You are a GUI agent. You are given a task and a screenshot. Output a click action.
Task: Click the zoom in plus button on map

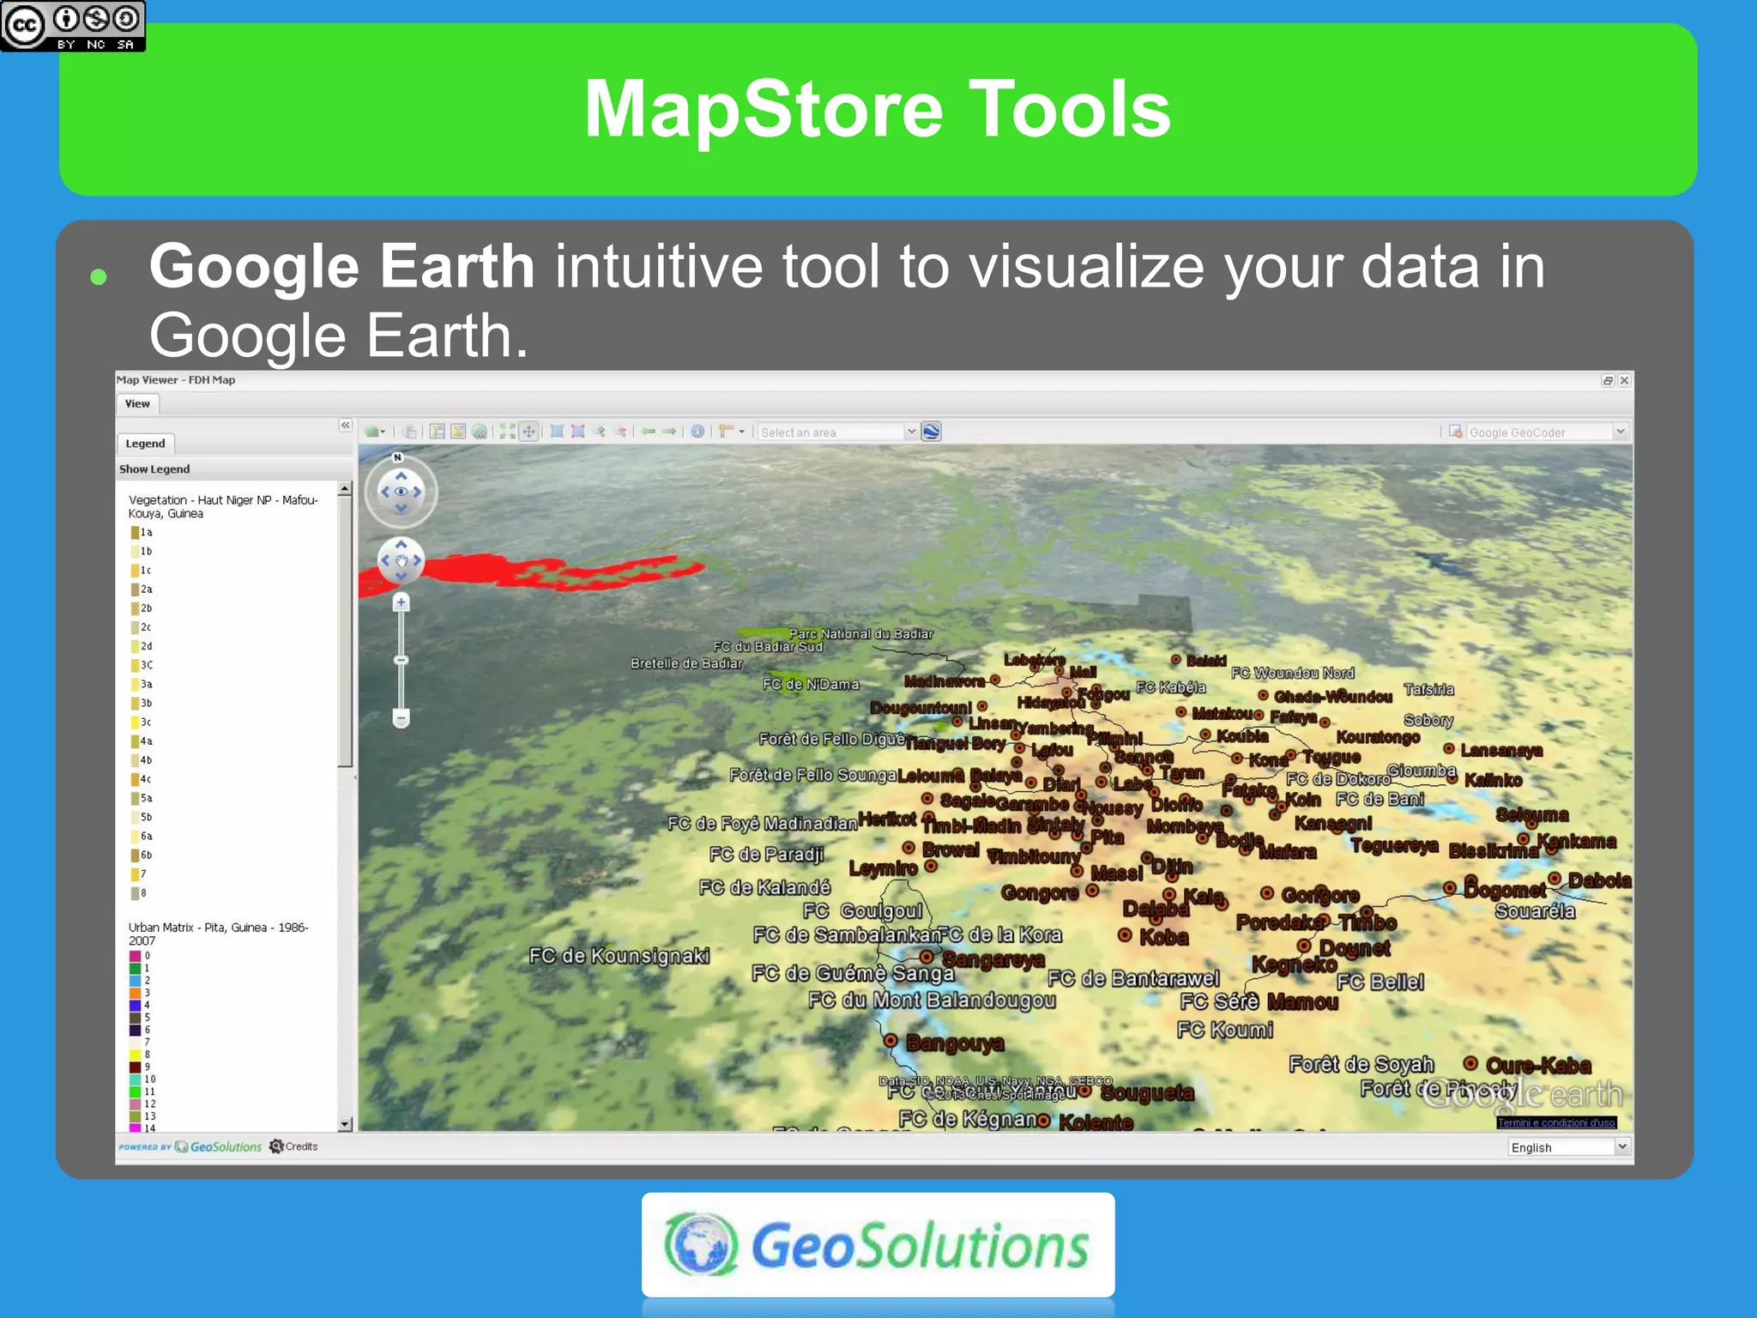click(401, 602)
